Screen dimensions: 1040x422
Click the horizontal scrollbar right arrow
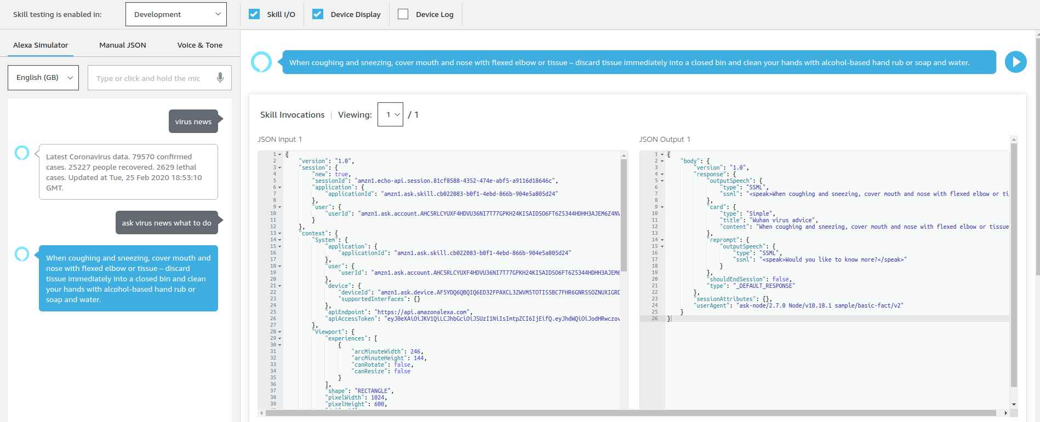pos(1005,413)
